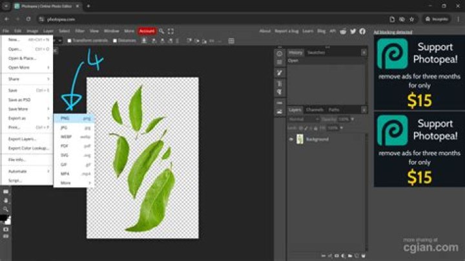Create new folder icon in Layers footer
The width and height of the screenshot is (465, 261).
350,256
